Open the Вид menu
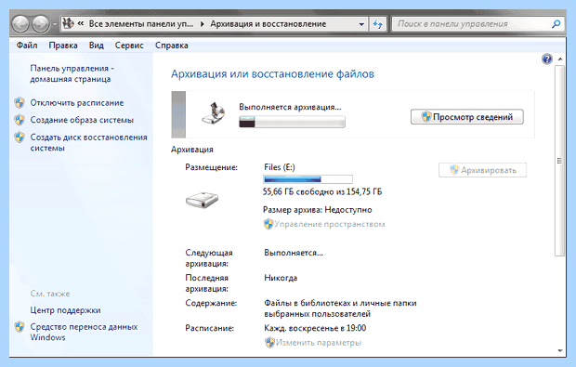Image resolution: width=576 pixels, height=367 pixels. [97, 46]
